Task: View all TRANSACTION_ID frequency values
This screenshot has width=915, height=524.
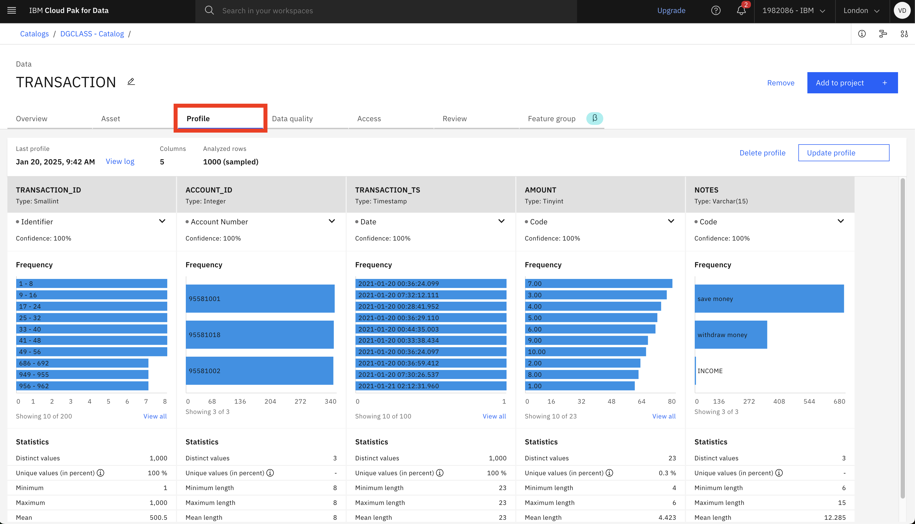Action: [155, 416]
